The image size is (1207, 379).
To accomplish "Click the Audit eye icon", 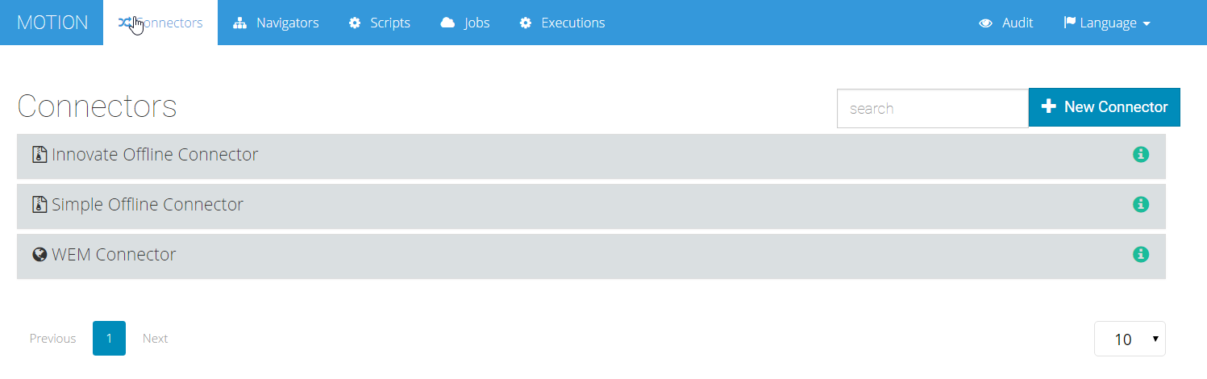I will click(x=985, y=23).
